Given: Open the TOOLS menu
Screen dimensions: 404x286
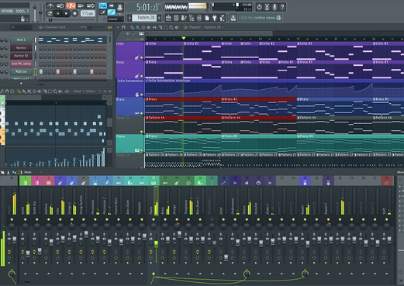Looking at the screenshot, I should click(x=20, y=11).
